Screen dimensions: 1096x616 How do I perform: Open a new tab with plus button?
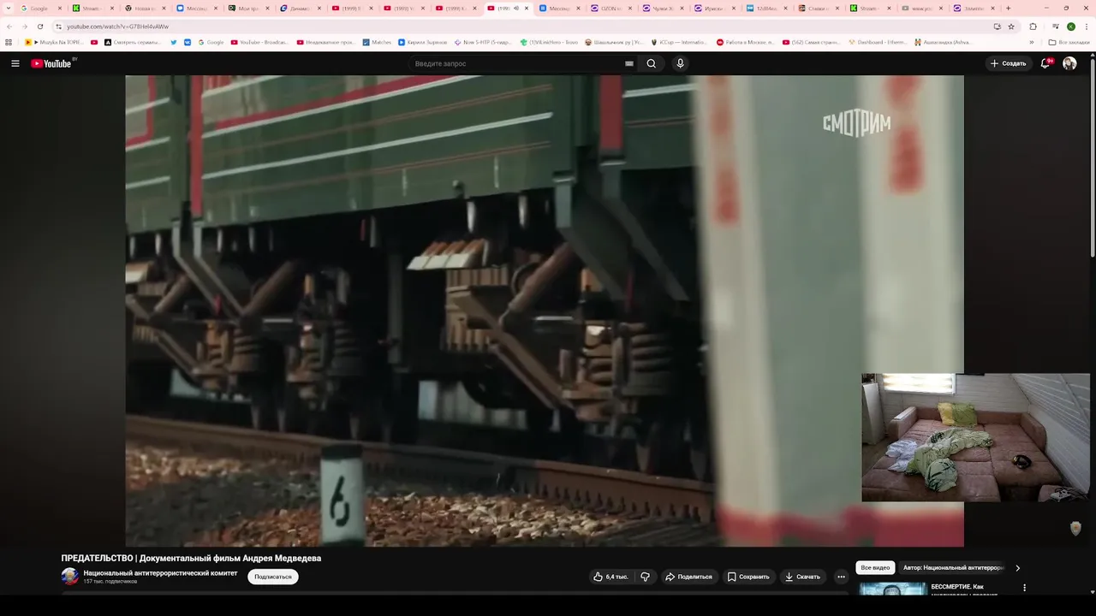[x=1008, y=9]
